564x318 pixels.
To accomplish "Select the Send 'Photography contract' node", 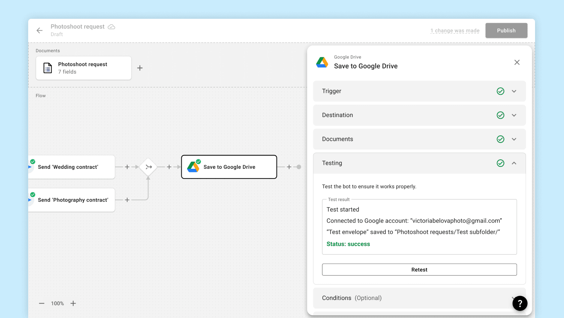I will pyautogui.click(x=72, y=200).
